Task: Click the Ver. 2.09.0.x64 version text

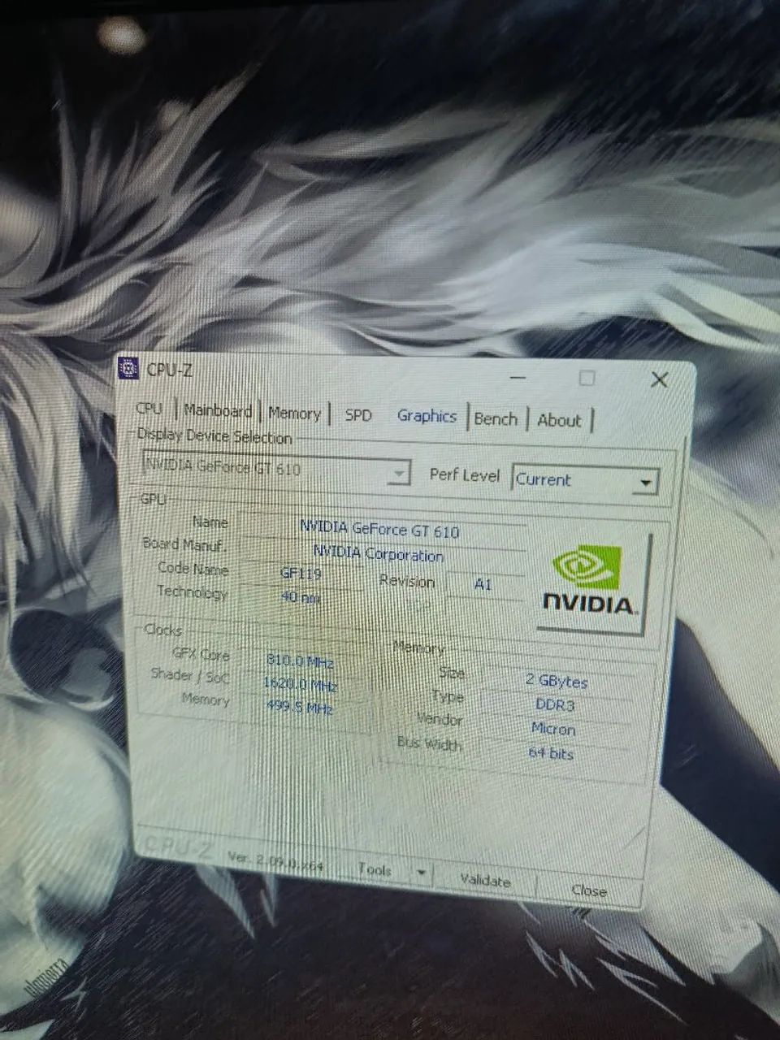Action: (275, 862)
